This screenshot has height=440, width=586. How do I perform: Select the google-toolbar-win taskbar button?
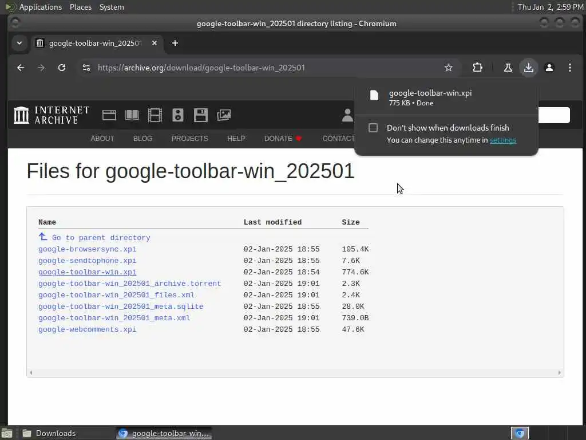(164, 433)
